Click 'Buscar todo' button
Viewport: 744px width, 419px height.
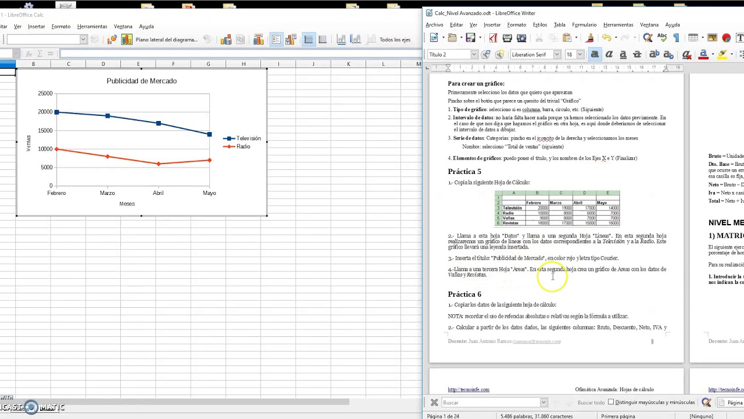coord(591,403)
